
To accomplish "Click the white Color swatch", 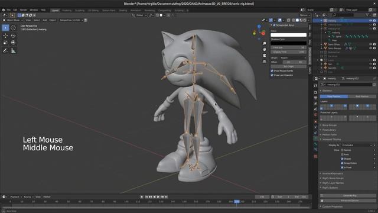I will point(289,35).
